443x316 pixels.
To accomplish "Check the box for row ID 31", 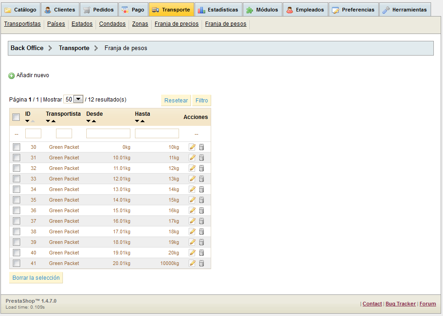I will pyautogui.click(x=17, y=158).
